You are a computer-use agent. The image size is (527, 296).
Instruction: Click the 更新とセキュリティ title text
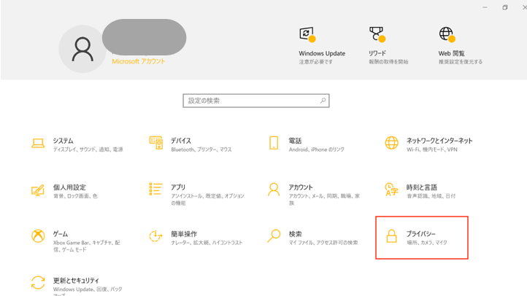[x=77, y=281]
